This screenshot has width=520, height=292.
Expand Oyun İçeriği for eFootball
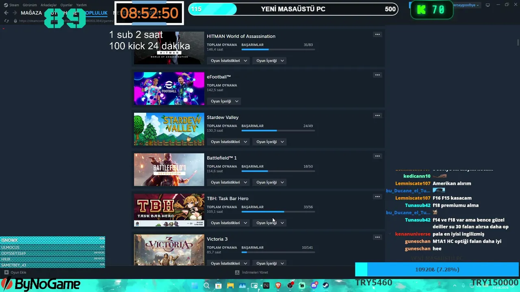224,101
